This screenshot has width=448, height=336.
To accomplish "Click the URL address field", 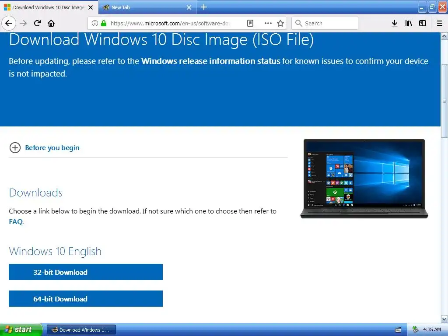I will tap(170, 23).
